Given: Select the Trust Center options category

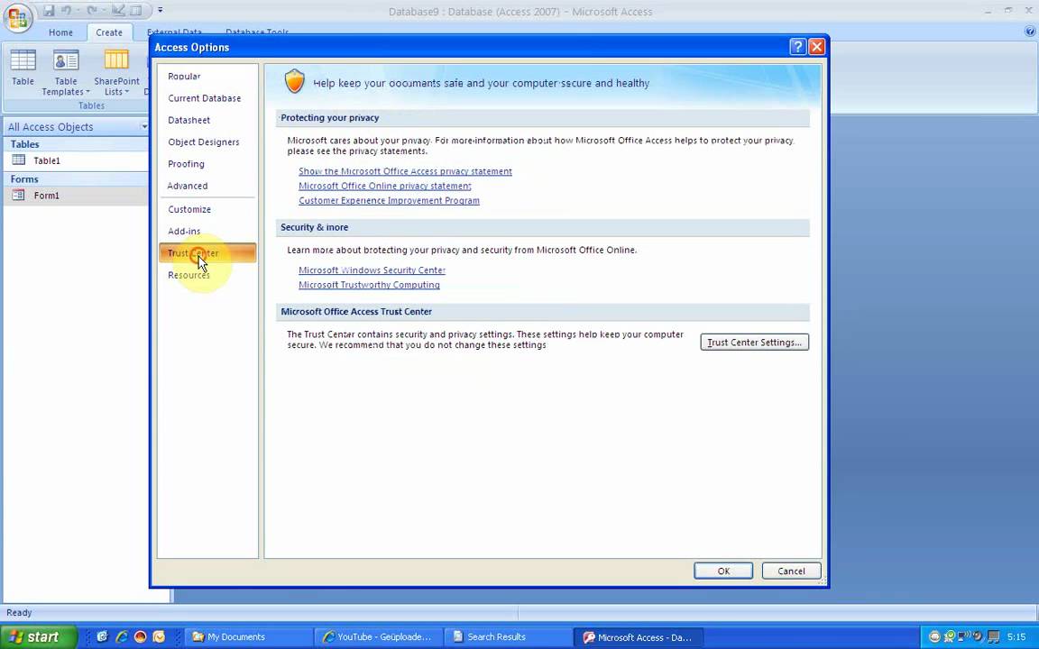Looking at the screenshot, I should [207, 253].
